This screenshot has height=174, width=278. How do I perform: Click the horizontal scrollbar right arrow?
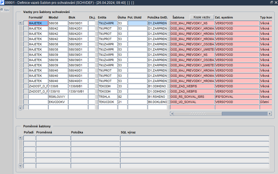(x=270, y=114)
